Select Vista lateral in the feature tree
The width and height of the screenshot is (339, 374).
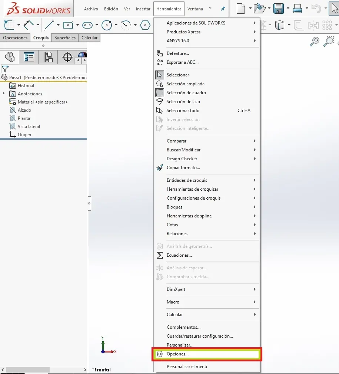click(29, 126)
